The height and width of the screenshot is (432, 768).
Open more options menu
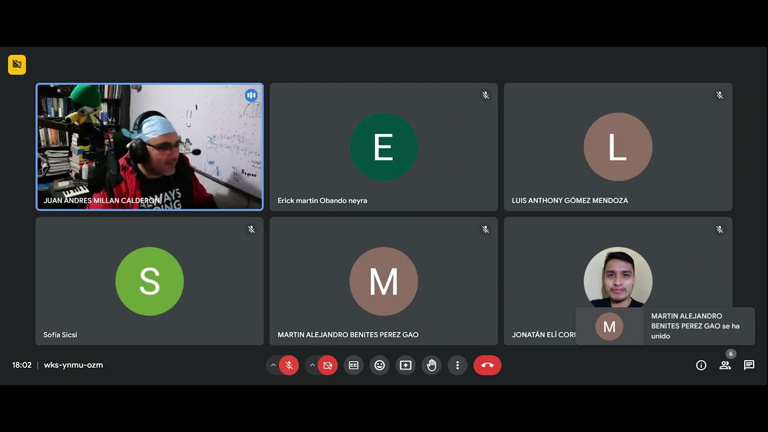click(458, 365)
